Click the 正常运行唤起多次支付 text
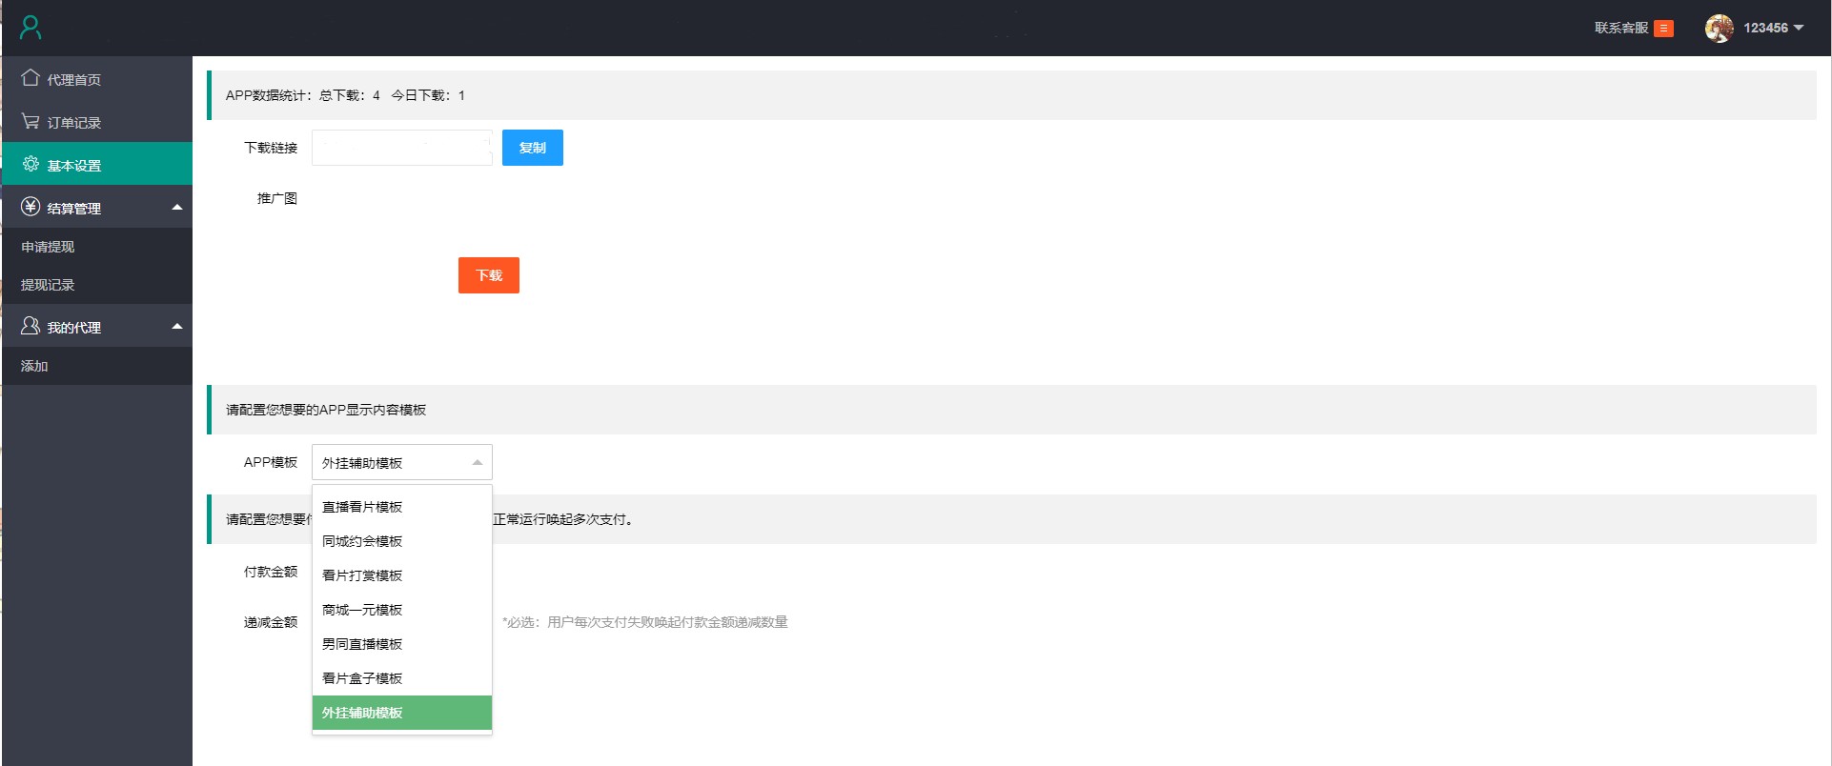Image resolution: width=1832 pixels, height=766 pixels. pyautogui.click(x=563, y=519)
